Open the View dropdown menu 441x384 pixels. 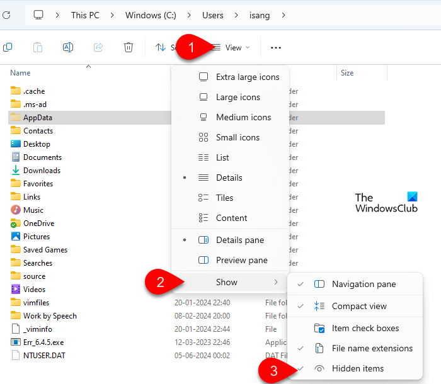point(231,47)
